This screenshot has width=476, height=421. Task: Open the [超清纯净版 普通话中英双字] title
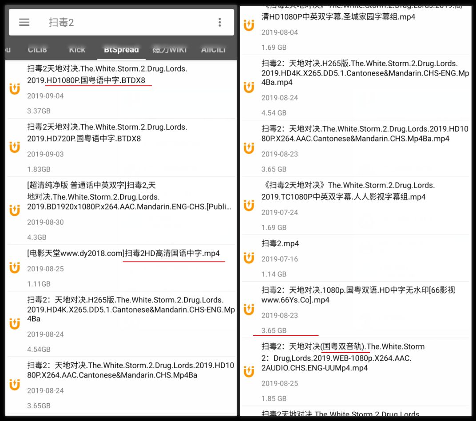pos(129,196)
